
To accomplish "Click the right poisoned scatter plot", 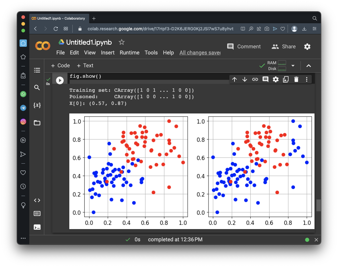I will click(260, 166).
